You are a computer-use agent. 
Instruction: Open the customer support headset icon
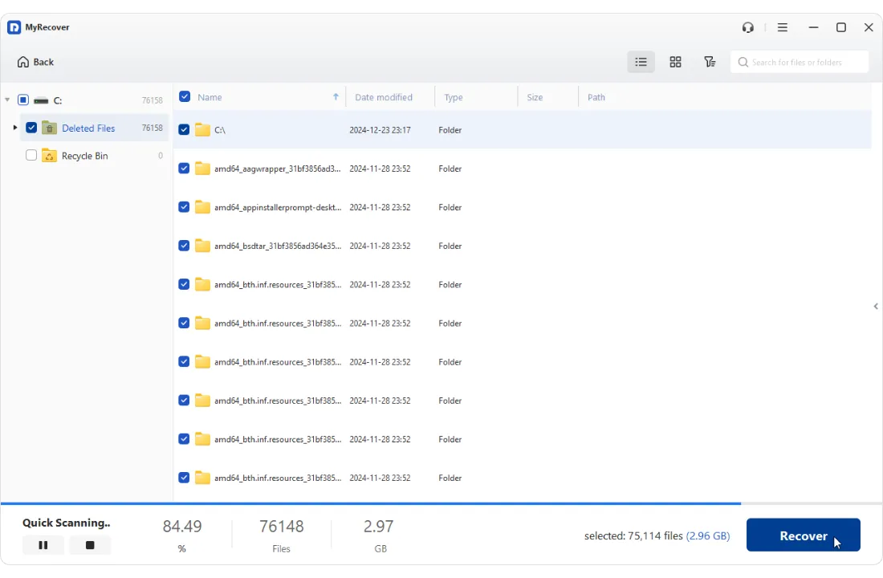pyautogui.click(x=748, y=27)
